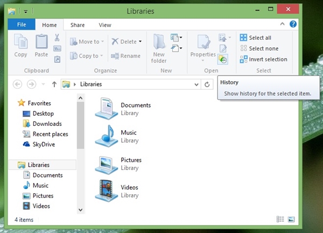Click the New folder icon
The height and width of the screenshot is (233, 323).
point(159,48)
